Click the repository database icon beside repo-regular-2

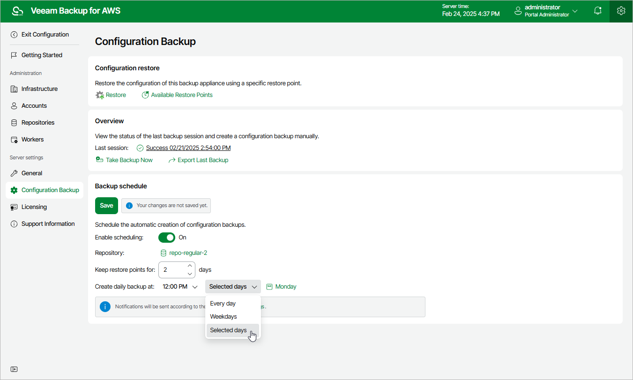pos(164,253)
